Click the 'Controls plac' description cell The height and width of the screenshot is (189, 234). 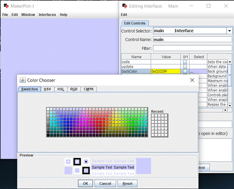click(x=217, y=95)
